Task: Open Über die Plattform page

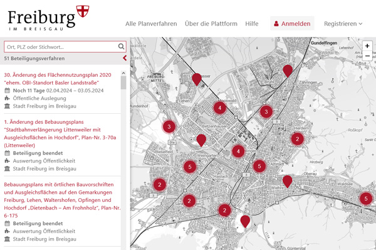Action: 211,24
